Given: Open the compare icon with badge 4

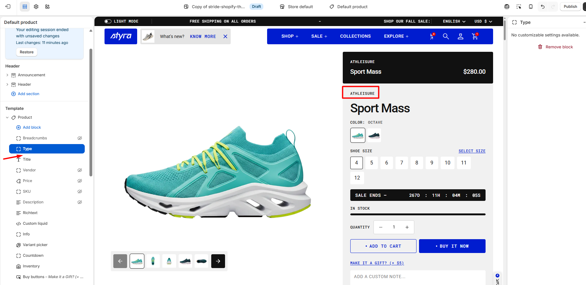Looking at the screenshot, I should point(433,36).
